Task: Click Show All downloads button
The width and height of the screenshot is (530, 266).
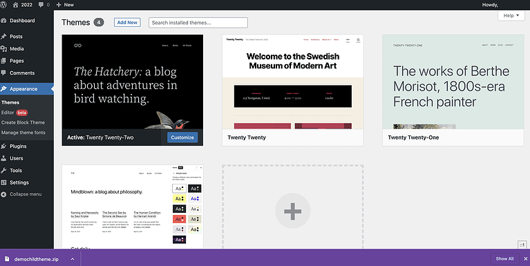Action: coord(504,258)
